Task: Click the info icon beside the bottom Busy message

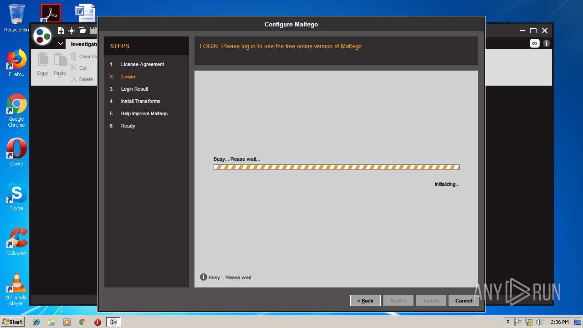Action: (204, 277)
